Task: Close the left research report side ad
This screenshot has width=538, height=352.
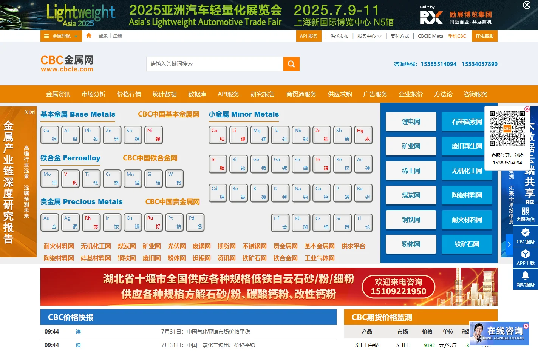Action: pos(29,112)
